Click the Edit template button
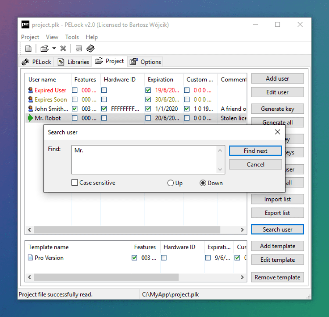The height and width of the screenshot is (317, 329). click(277, 260)
